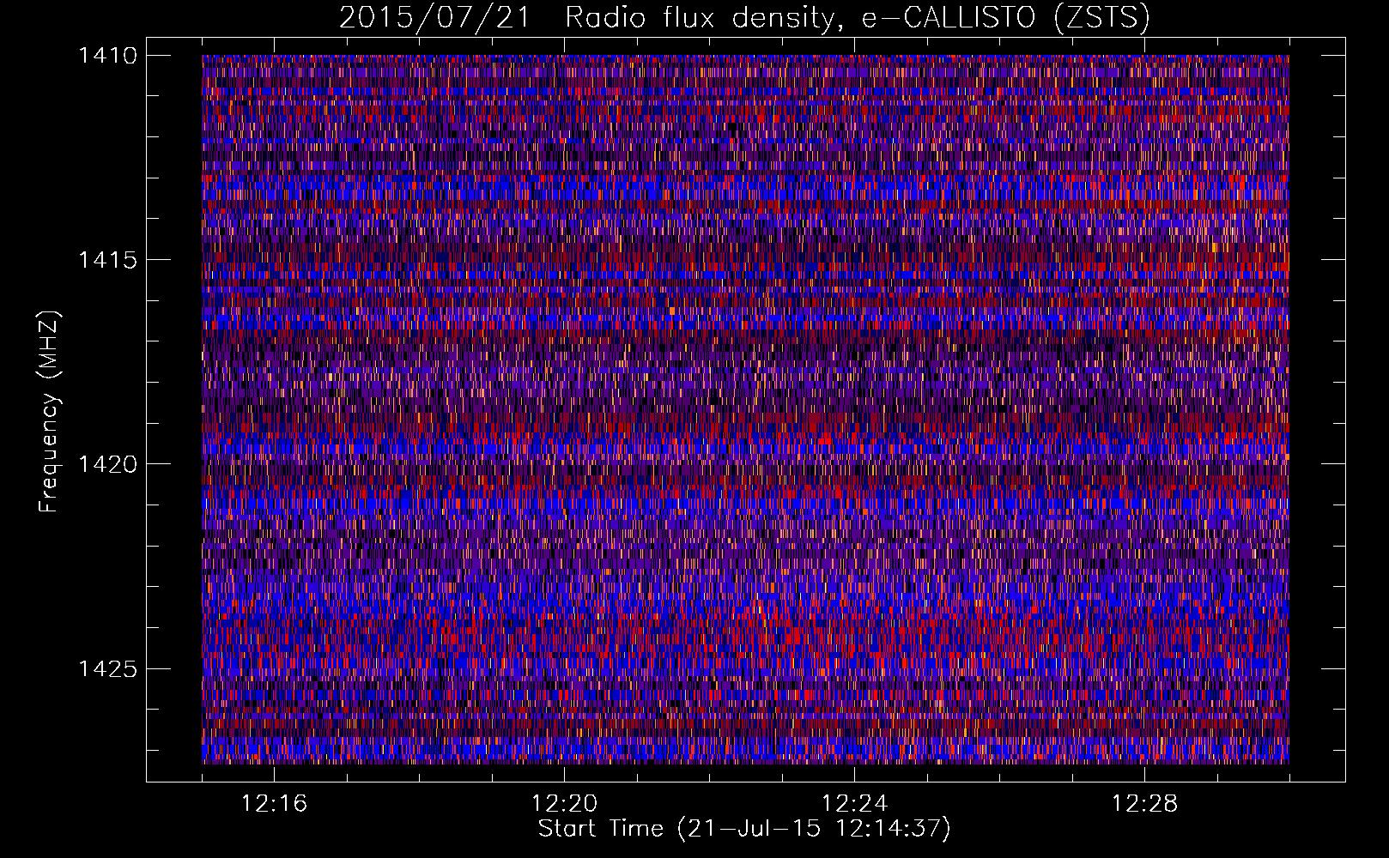
Task: Click the 1415 frequency tick label
Action: [x=107, y=260]
